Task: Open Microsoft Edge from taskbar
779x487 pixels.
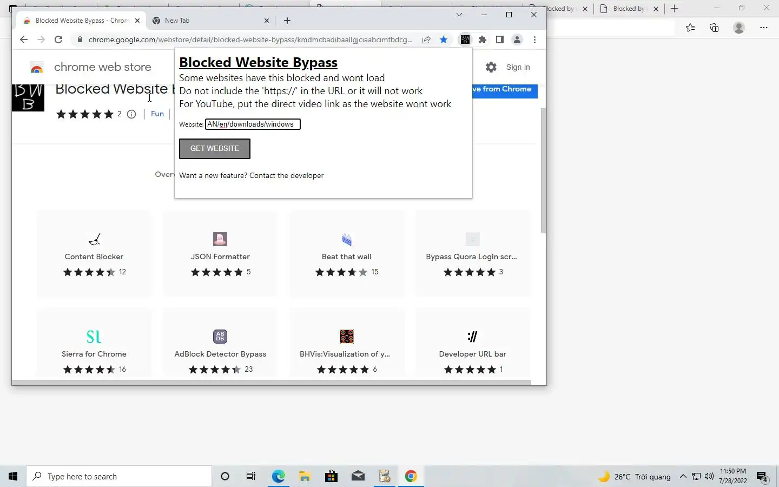Action: (278, 476)
